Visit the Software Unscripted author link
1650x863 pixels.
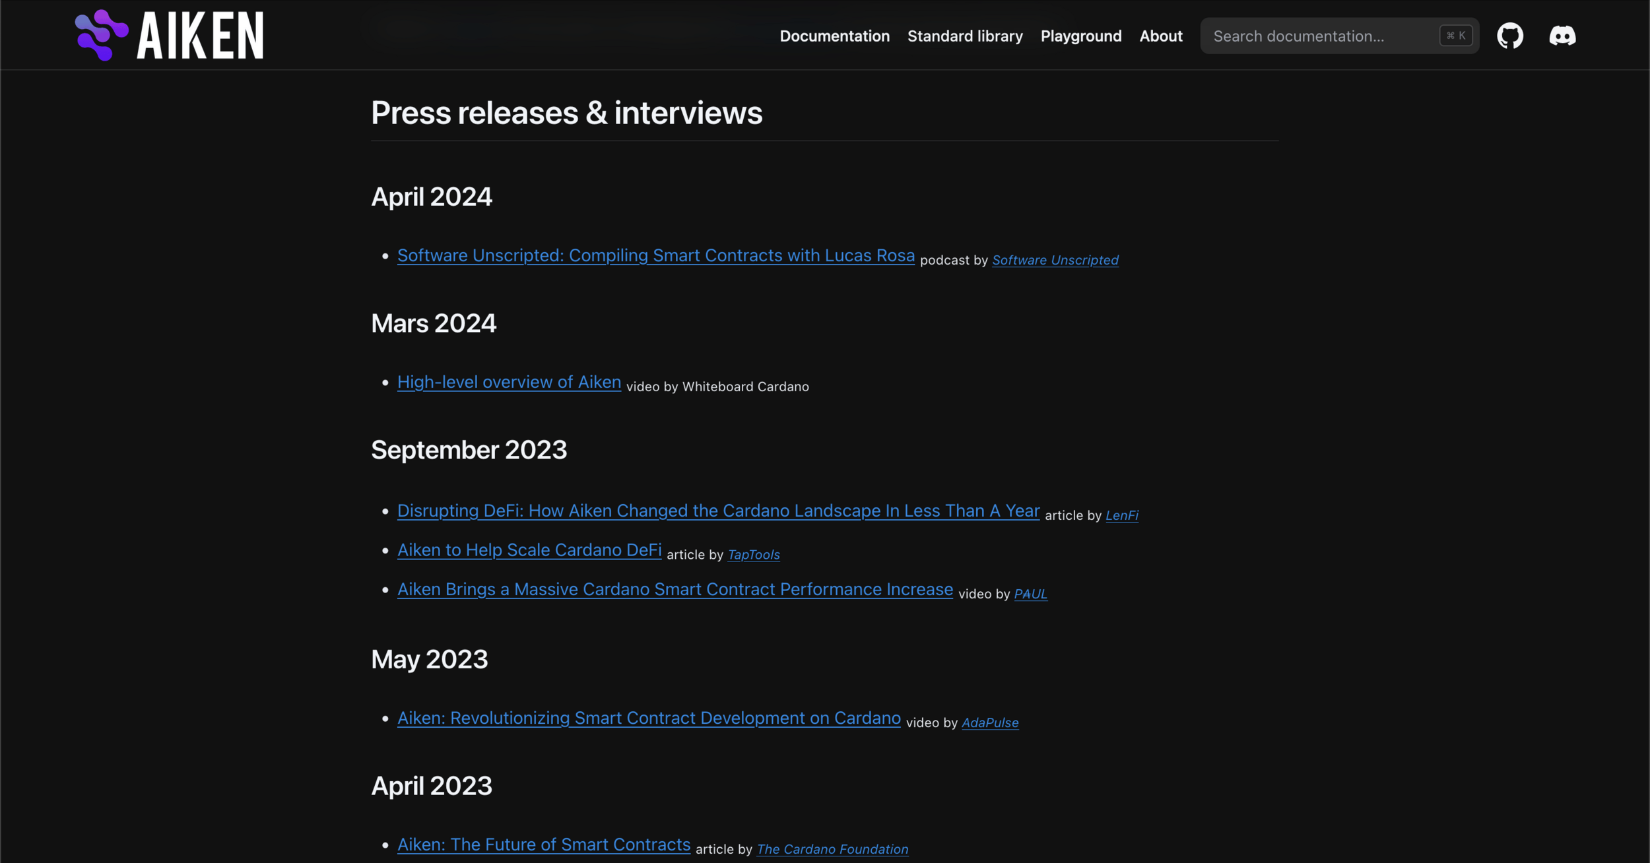coord(1055,260)
